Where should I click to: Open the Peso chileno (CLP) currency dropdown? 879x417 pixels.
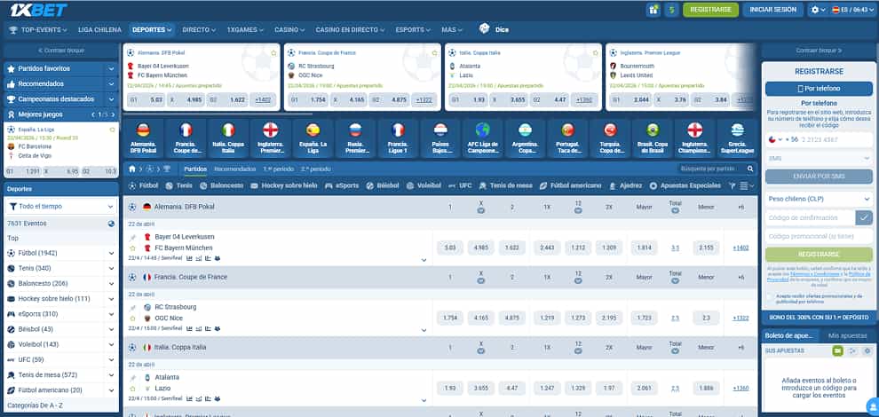[819, 199]
